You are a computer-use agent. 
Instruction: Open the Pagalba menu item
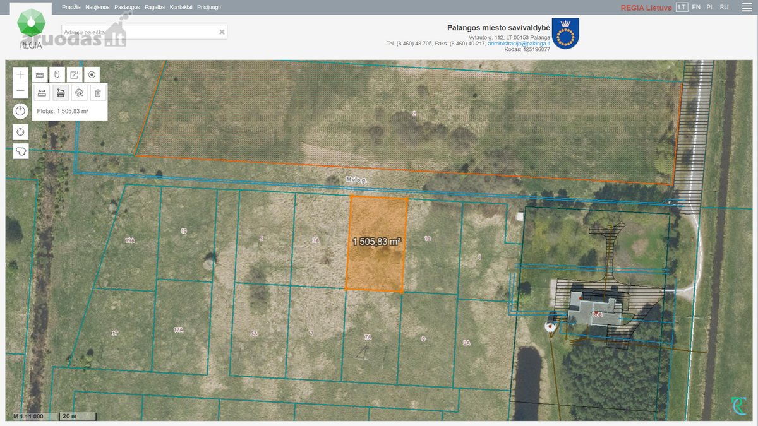pos(155,7)
